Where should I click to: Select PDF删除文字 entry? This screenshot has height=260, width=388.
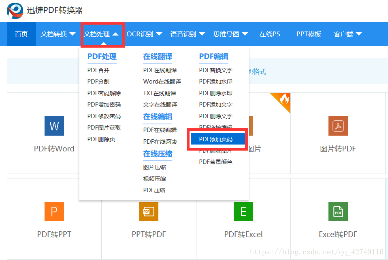tap(216, 116)
